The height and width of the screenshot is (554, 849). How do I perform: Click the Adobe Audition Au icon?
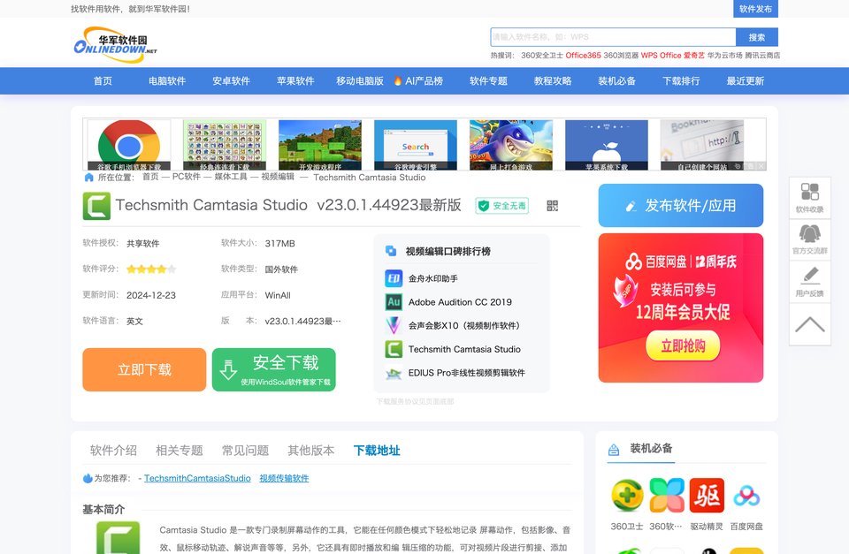(x=394, y=302)
